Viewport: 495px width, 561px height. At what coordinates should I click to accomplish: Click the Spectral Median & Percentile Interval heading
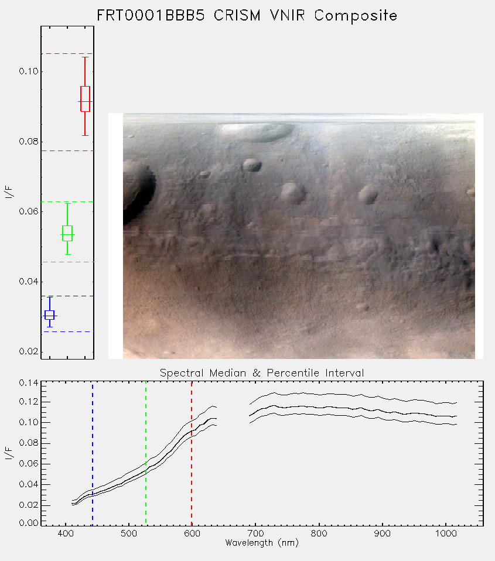pos(262,373)
